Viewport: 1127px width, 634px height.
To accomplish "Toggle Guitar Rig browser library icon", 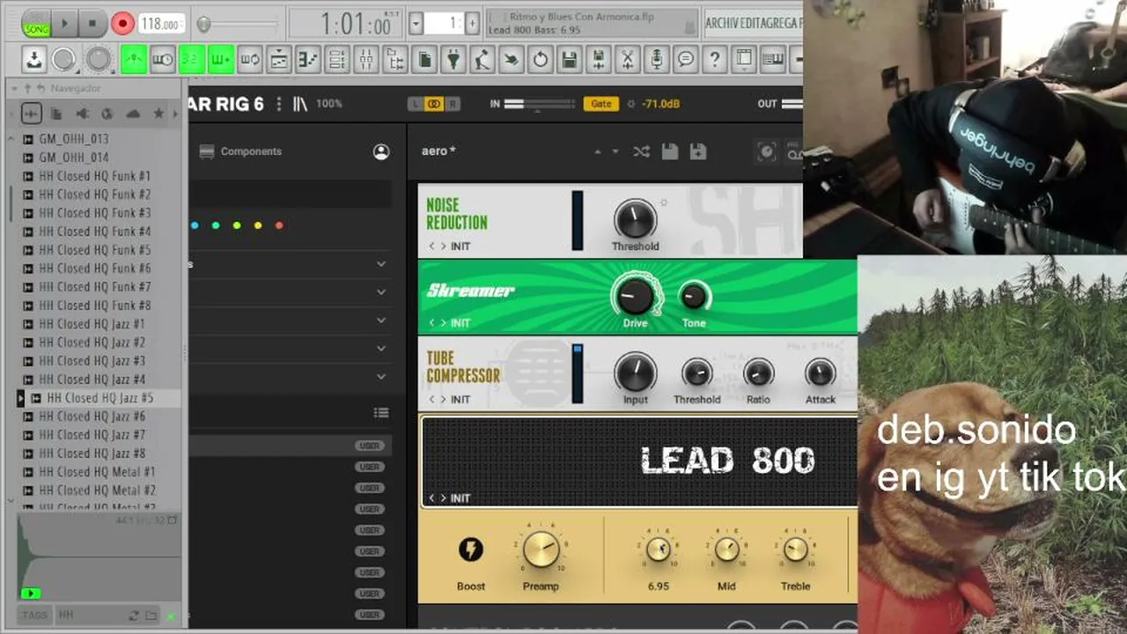I will [x=300, y=104].
